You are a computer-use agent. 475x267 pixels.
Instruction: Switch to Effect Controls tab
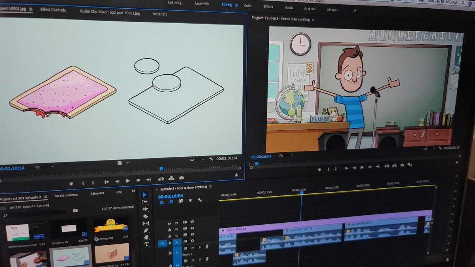pos(53,9)
